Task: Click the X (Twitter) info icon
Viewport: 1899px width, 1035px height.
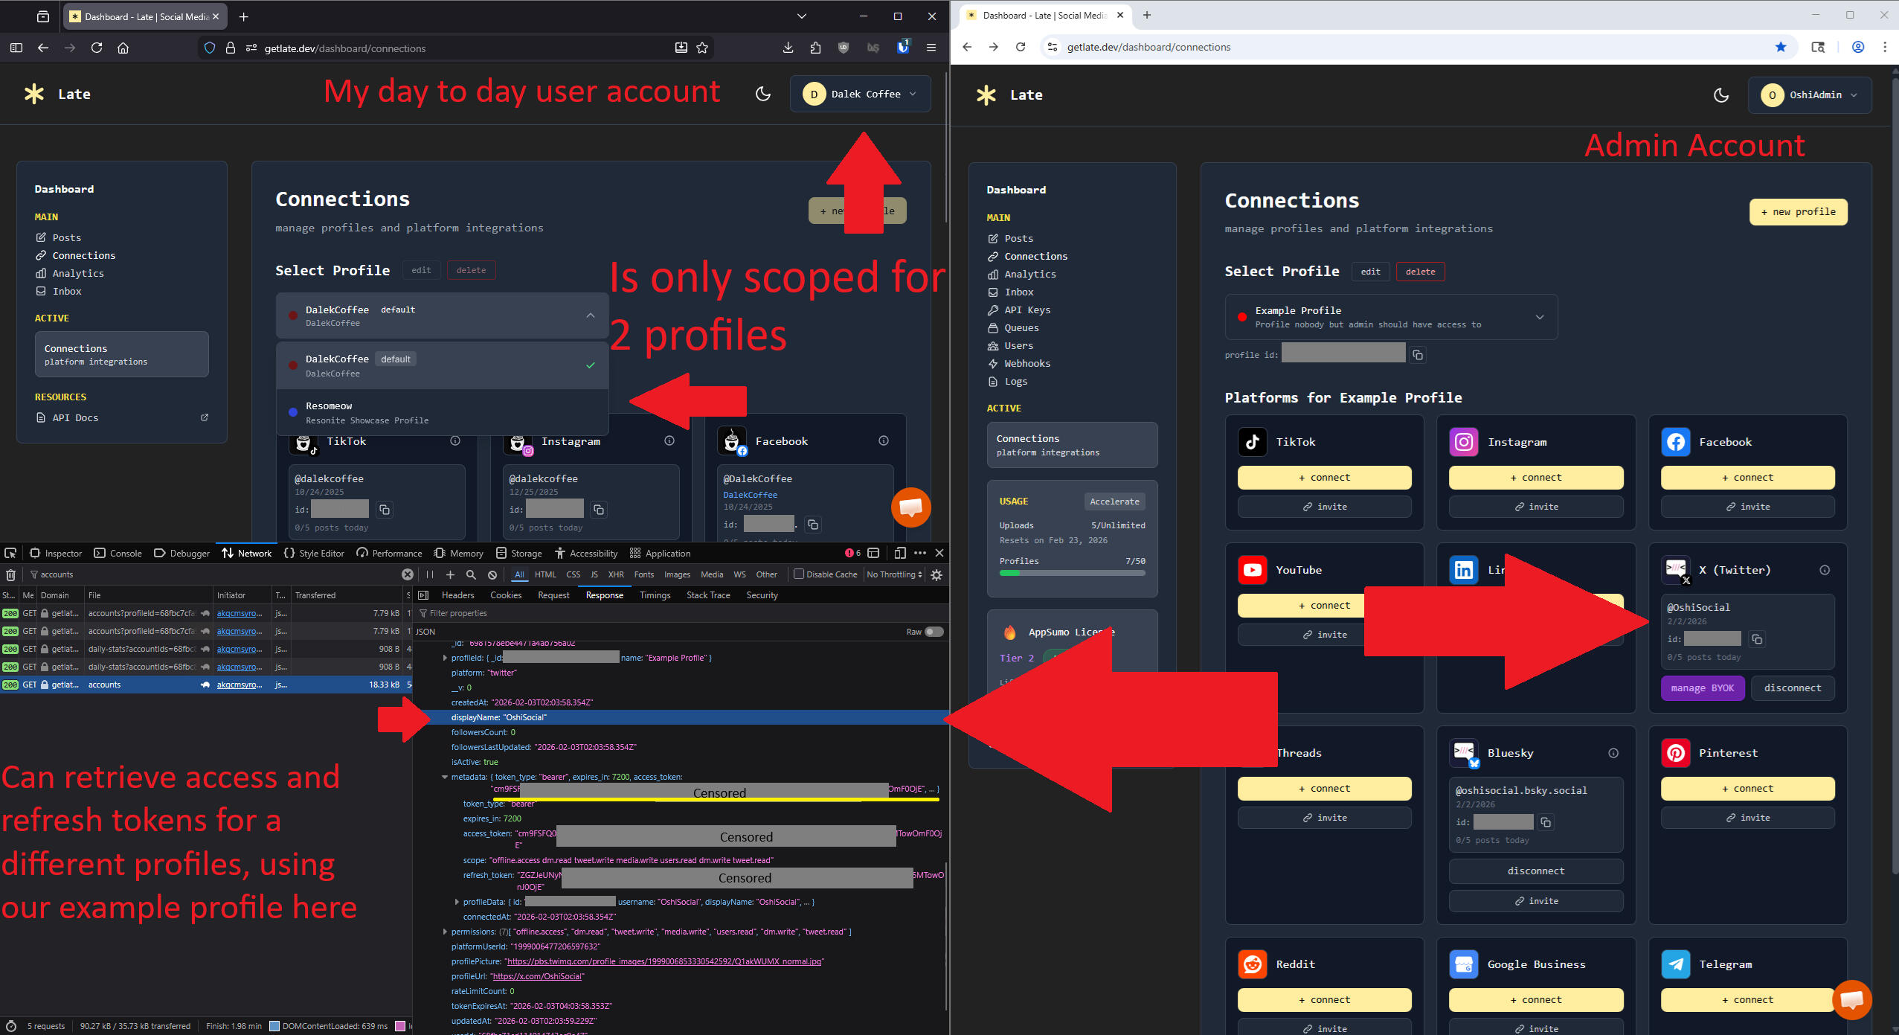Action: (1824, 570)
